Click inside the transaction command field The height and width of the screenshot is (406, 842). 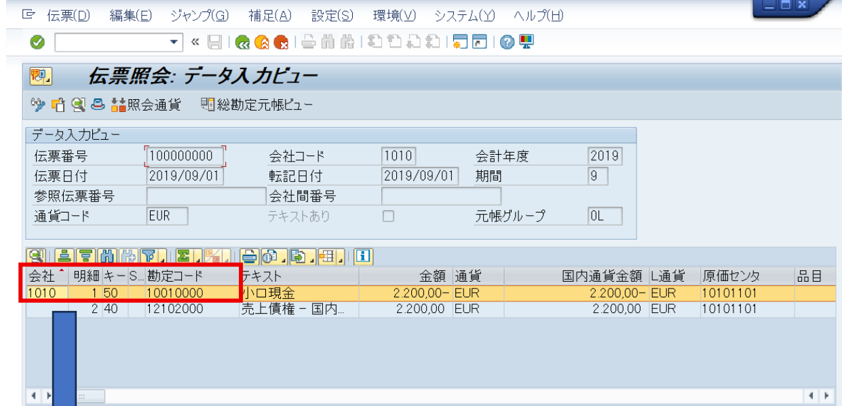tap(112, 42)
